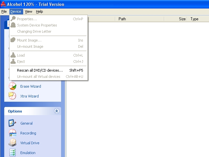
Task: Open Recording options link
Action: pos(28,133)
